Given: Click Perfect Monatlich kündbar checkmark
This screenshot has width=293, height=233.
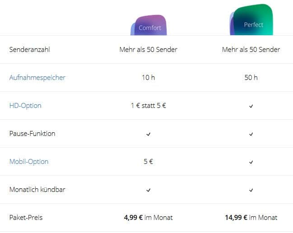Looking at the screenshot, I should tap(251, 190).
